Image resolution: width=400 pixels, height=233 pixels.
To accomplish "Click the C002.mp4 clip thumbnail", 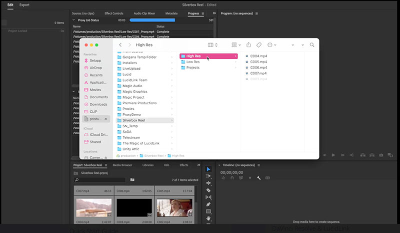I will [x=174, y=207].
